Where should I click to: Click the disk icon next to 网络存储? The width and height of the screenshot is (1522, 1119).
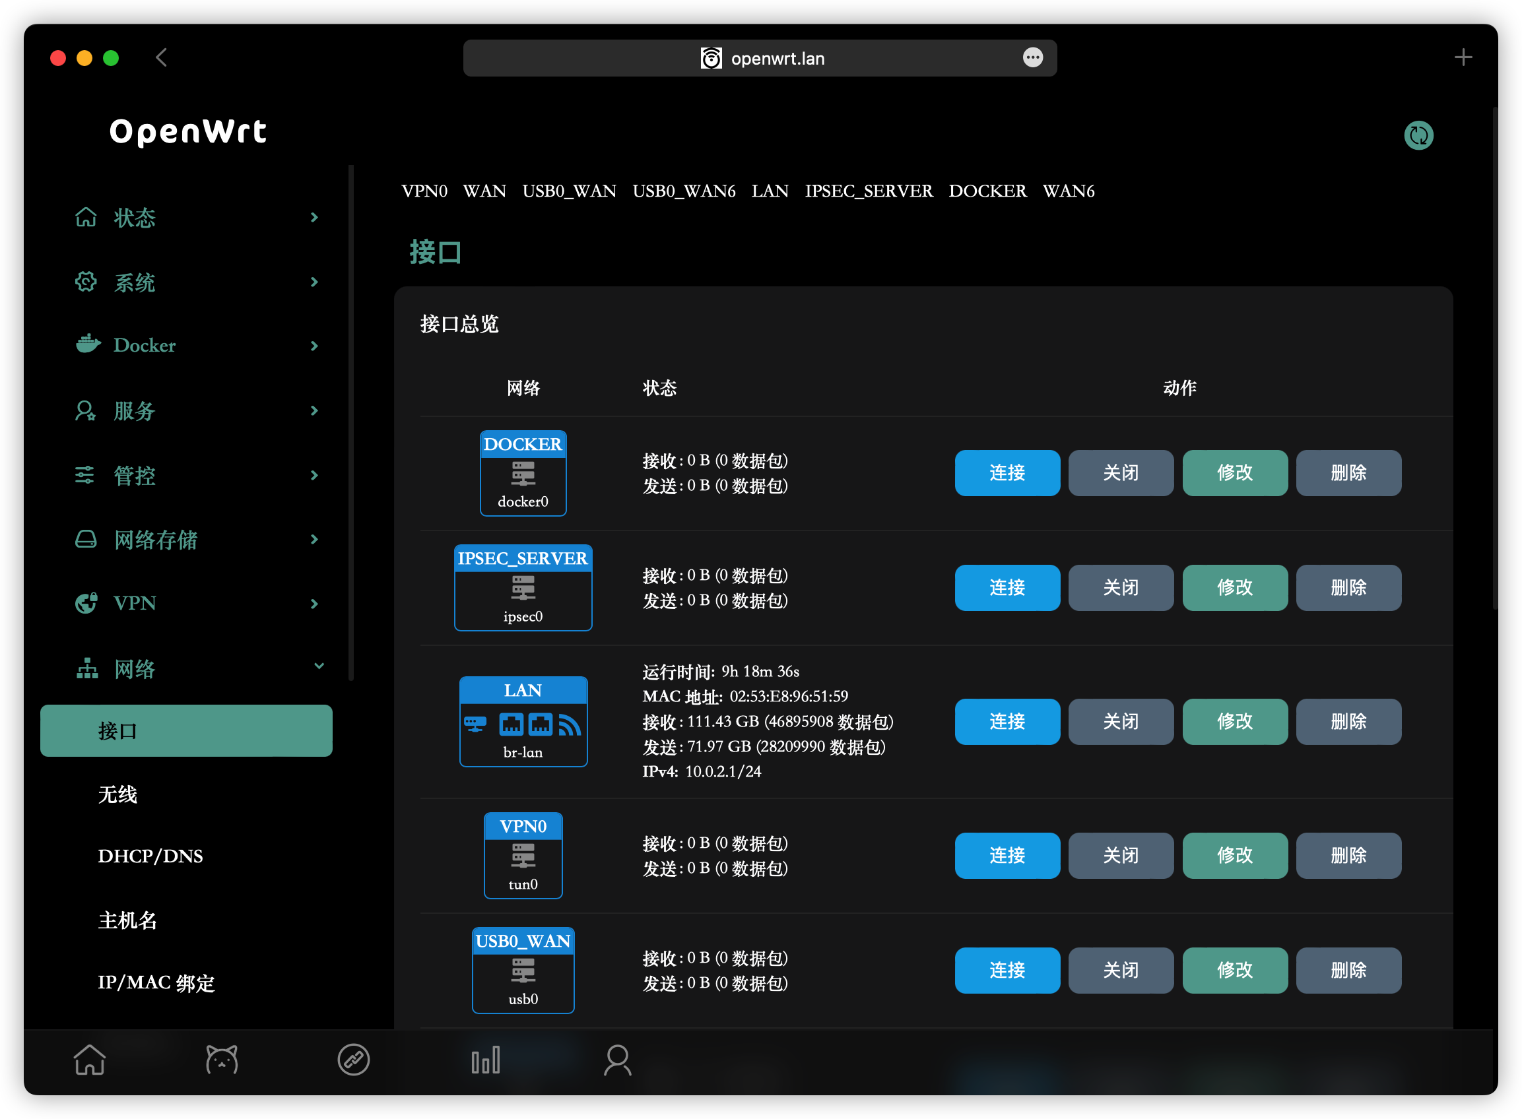(86, 539)
